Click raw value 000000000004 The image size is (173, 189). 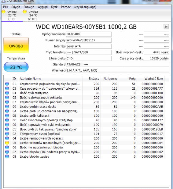[x=152, y=143]
